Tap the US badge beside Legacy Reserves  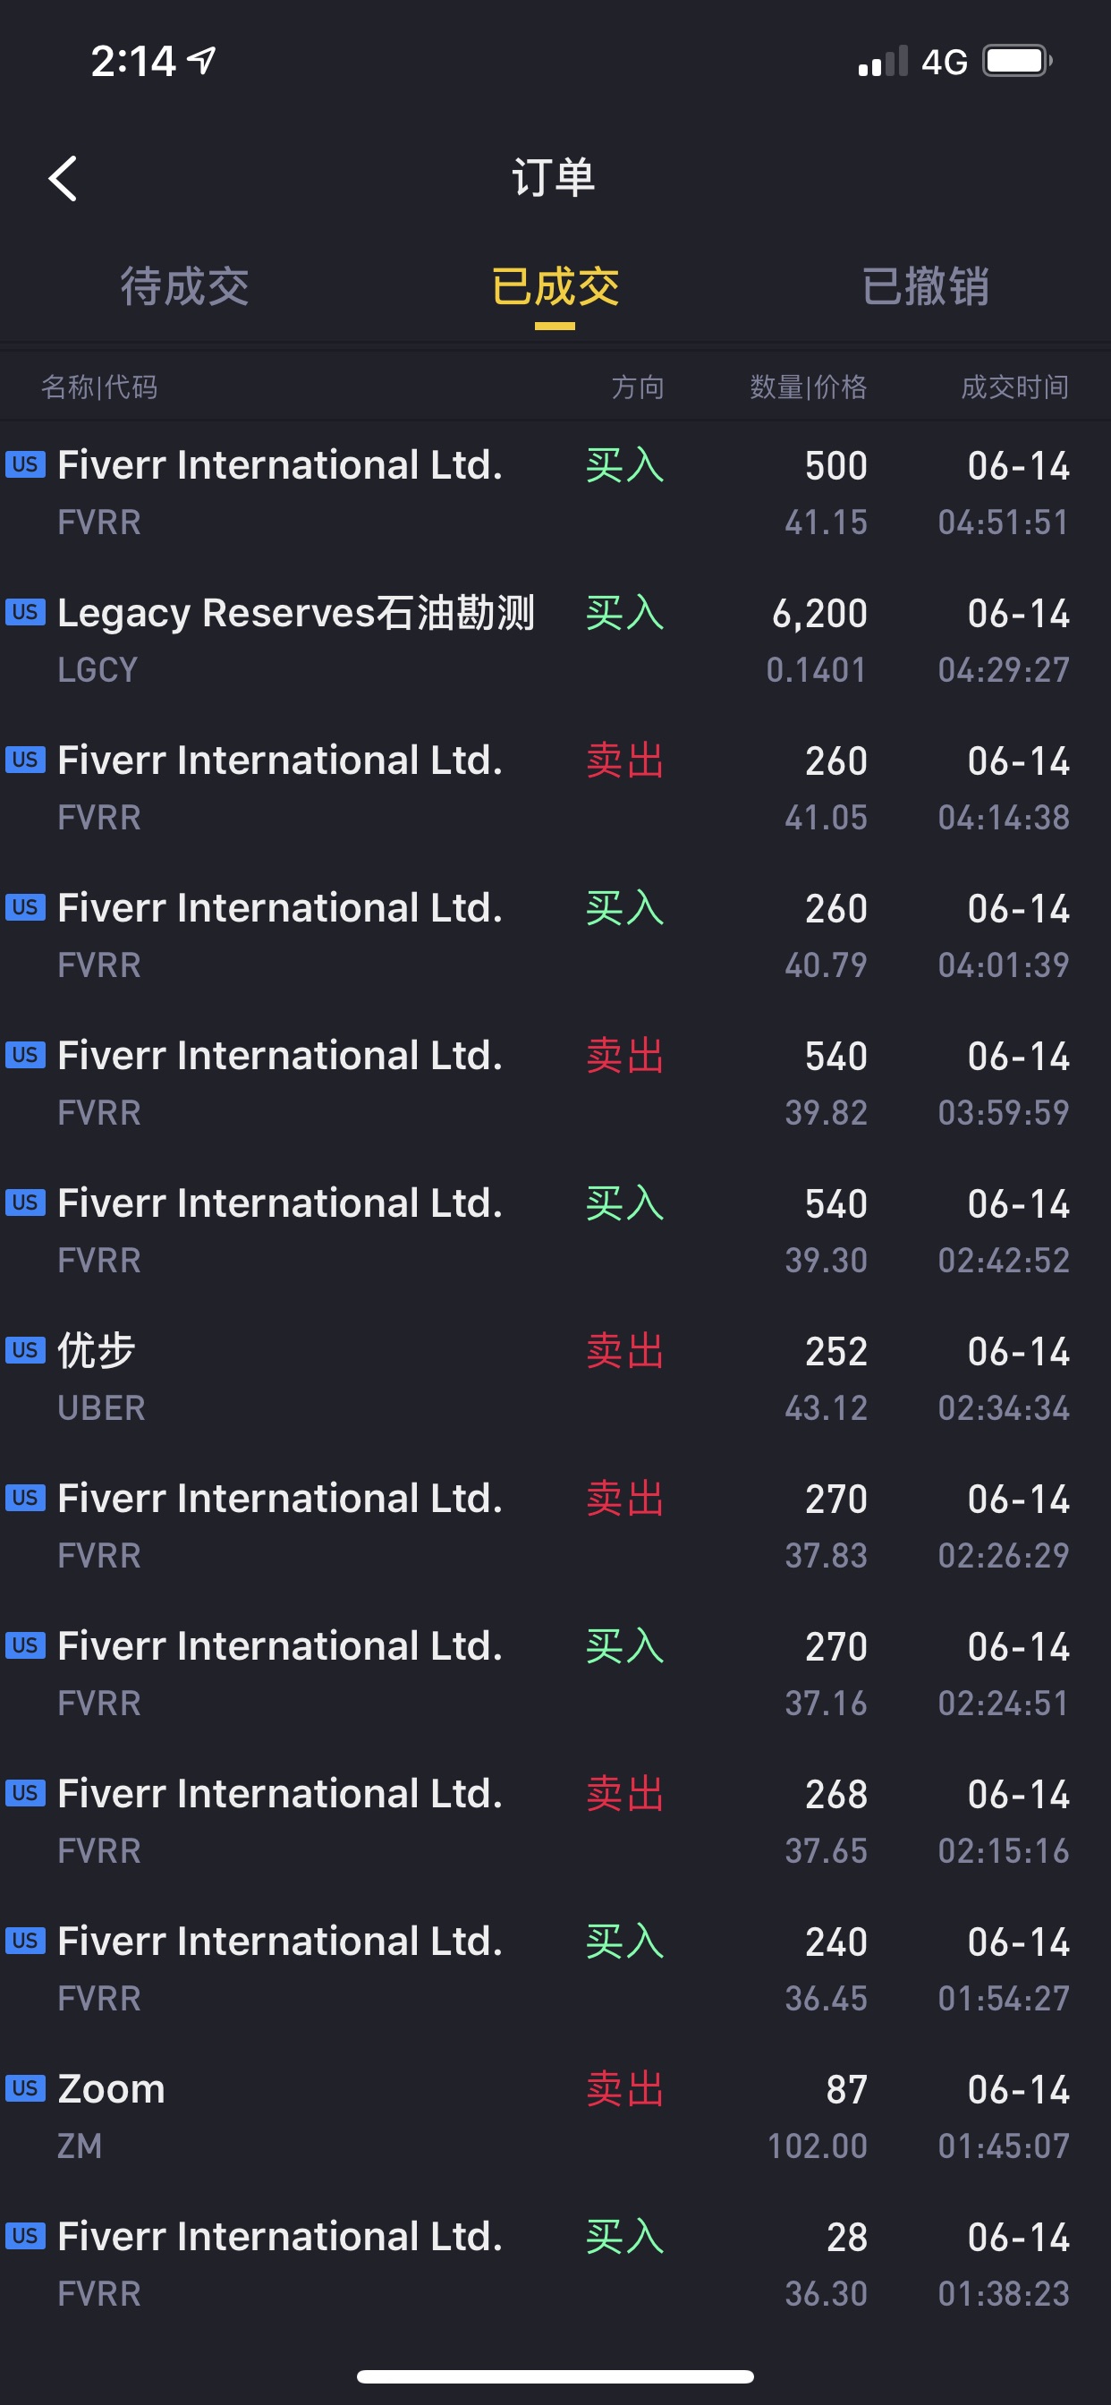click(25, 613)
